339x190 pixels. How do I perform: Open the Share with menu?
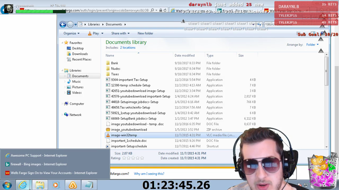(x=120, y=33)
